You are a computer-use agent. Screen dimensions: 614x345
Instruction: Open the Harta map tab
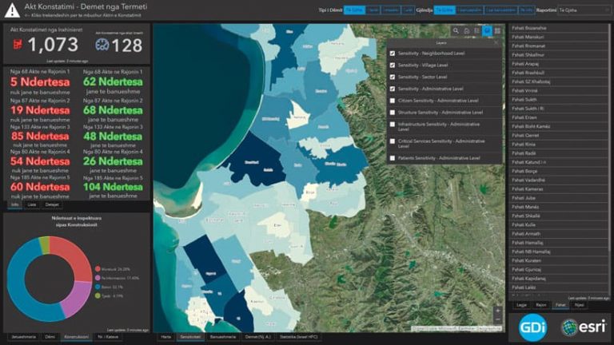click(166, 337)
